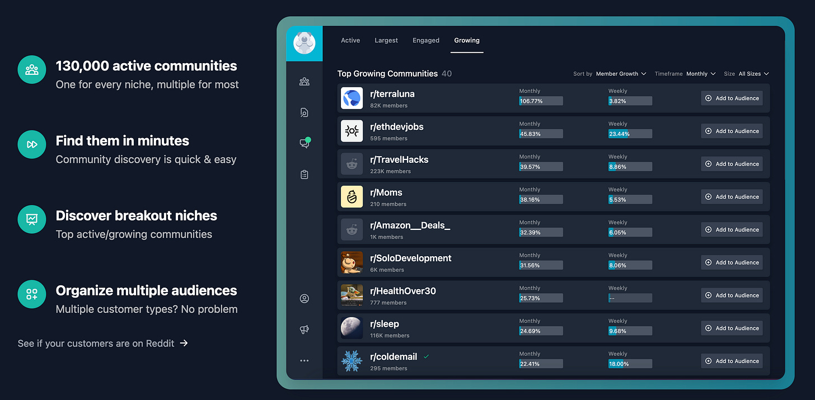Open the account user circle icon
Viewport: 815px width, 400px height.
pos(305,299)
